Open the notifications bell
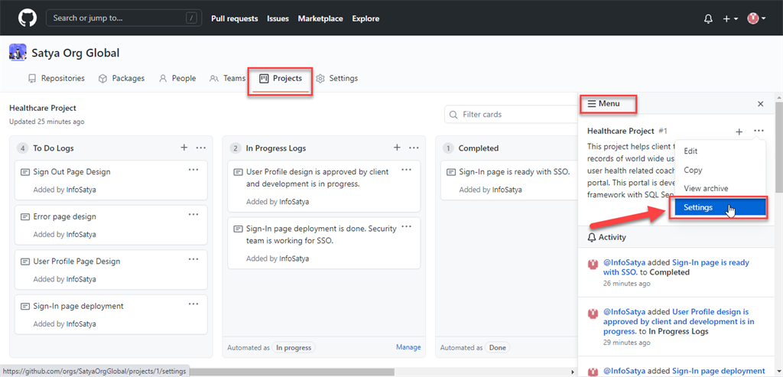Image resolution: width=783 pixels, height=377 pixels. click(708, 18)
